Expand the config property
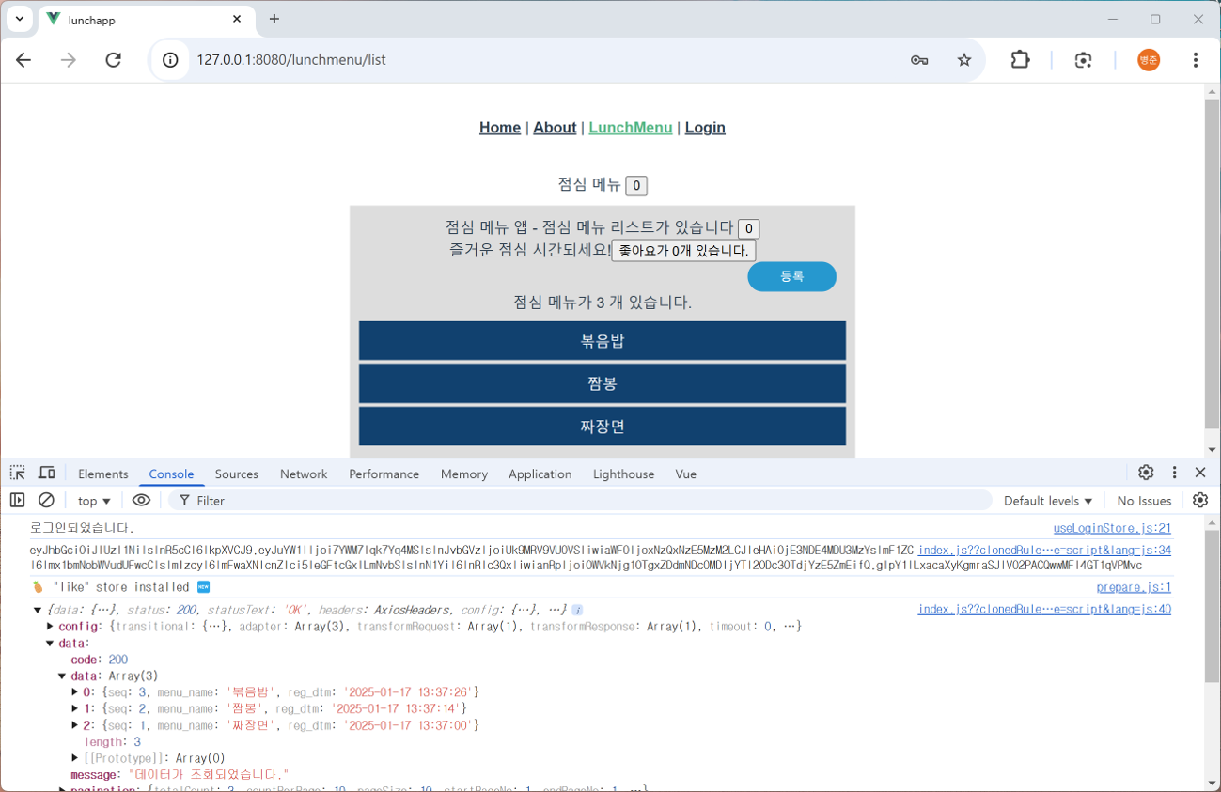The height and width of the screenshot is (792, 1221). (51, 627)
